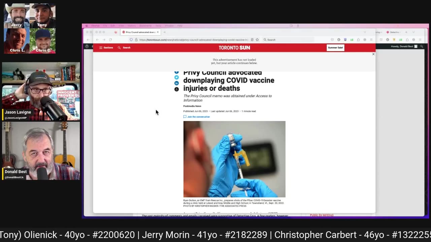Image resolution: width=431 pixels, height=242 pixels.
Task: Expand tab list chevron in background window
Action: click(413, 32)
